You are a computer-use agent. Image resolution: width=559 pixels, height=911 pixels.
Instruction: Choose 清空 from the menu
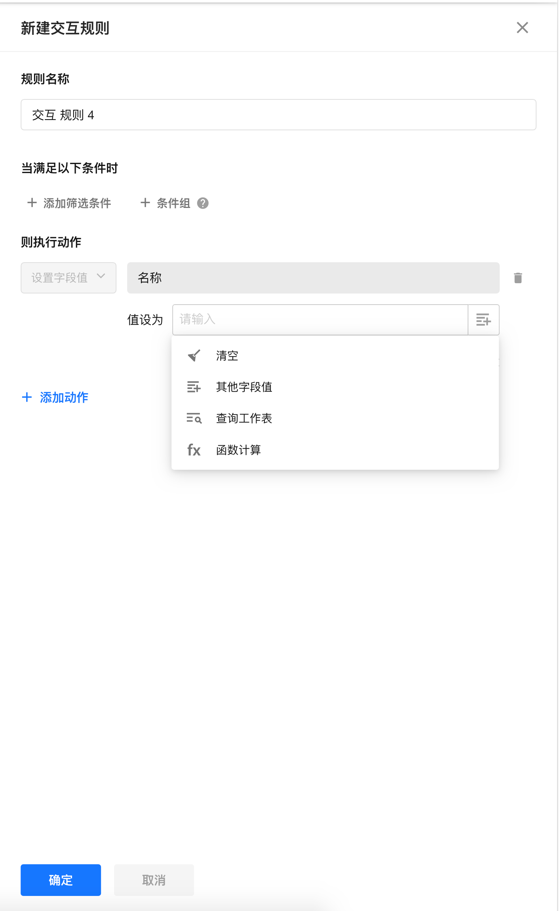click(x=227, y=356)
